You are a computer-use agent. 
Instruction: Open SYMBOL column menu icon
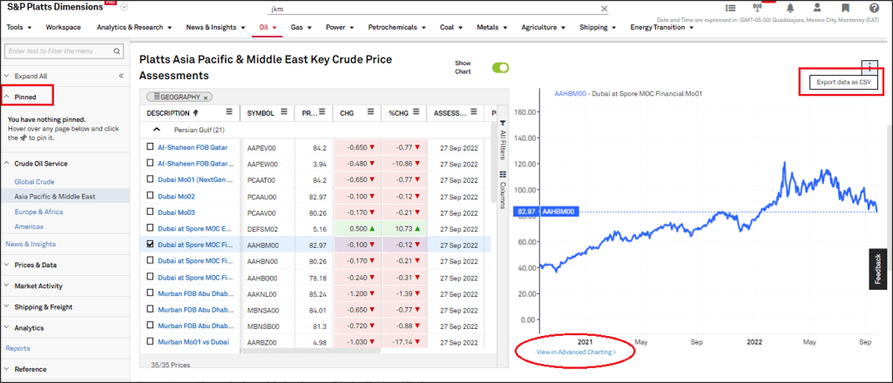point(286,112)
